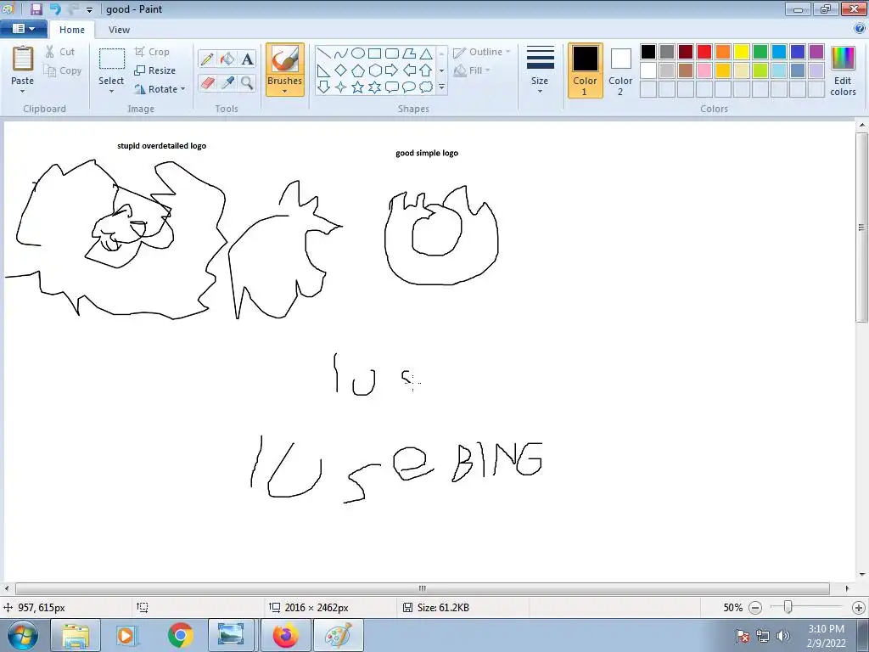The height and width of the screenshot is (652, 869).
Task: Choose the Magnifier tool
Action: [x=247, y=83]
